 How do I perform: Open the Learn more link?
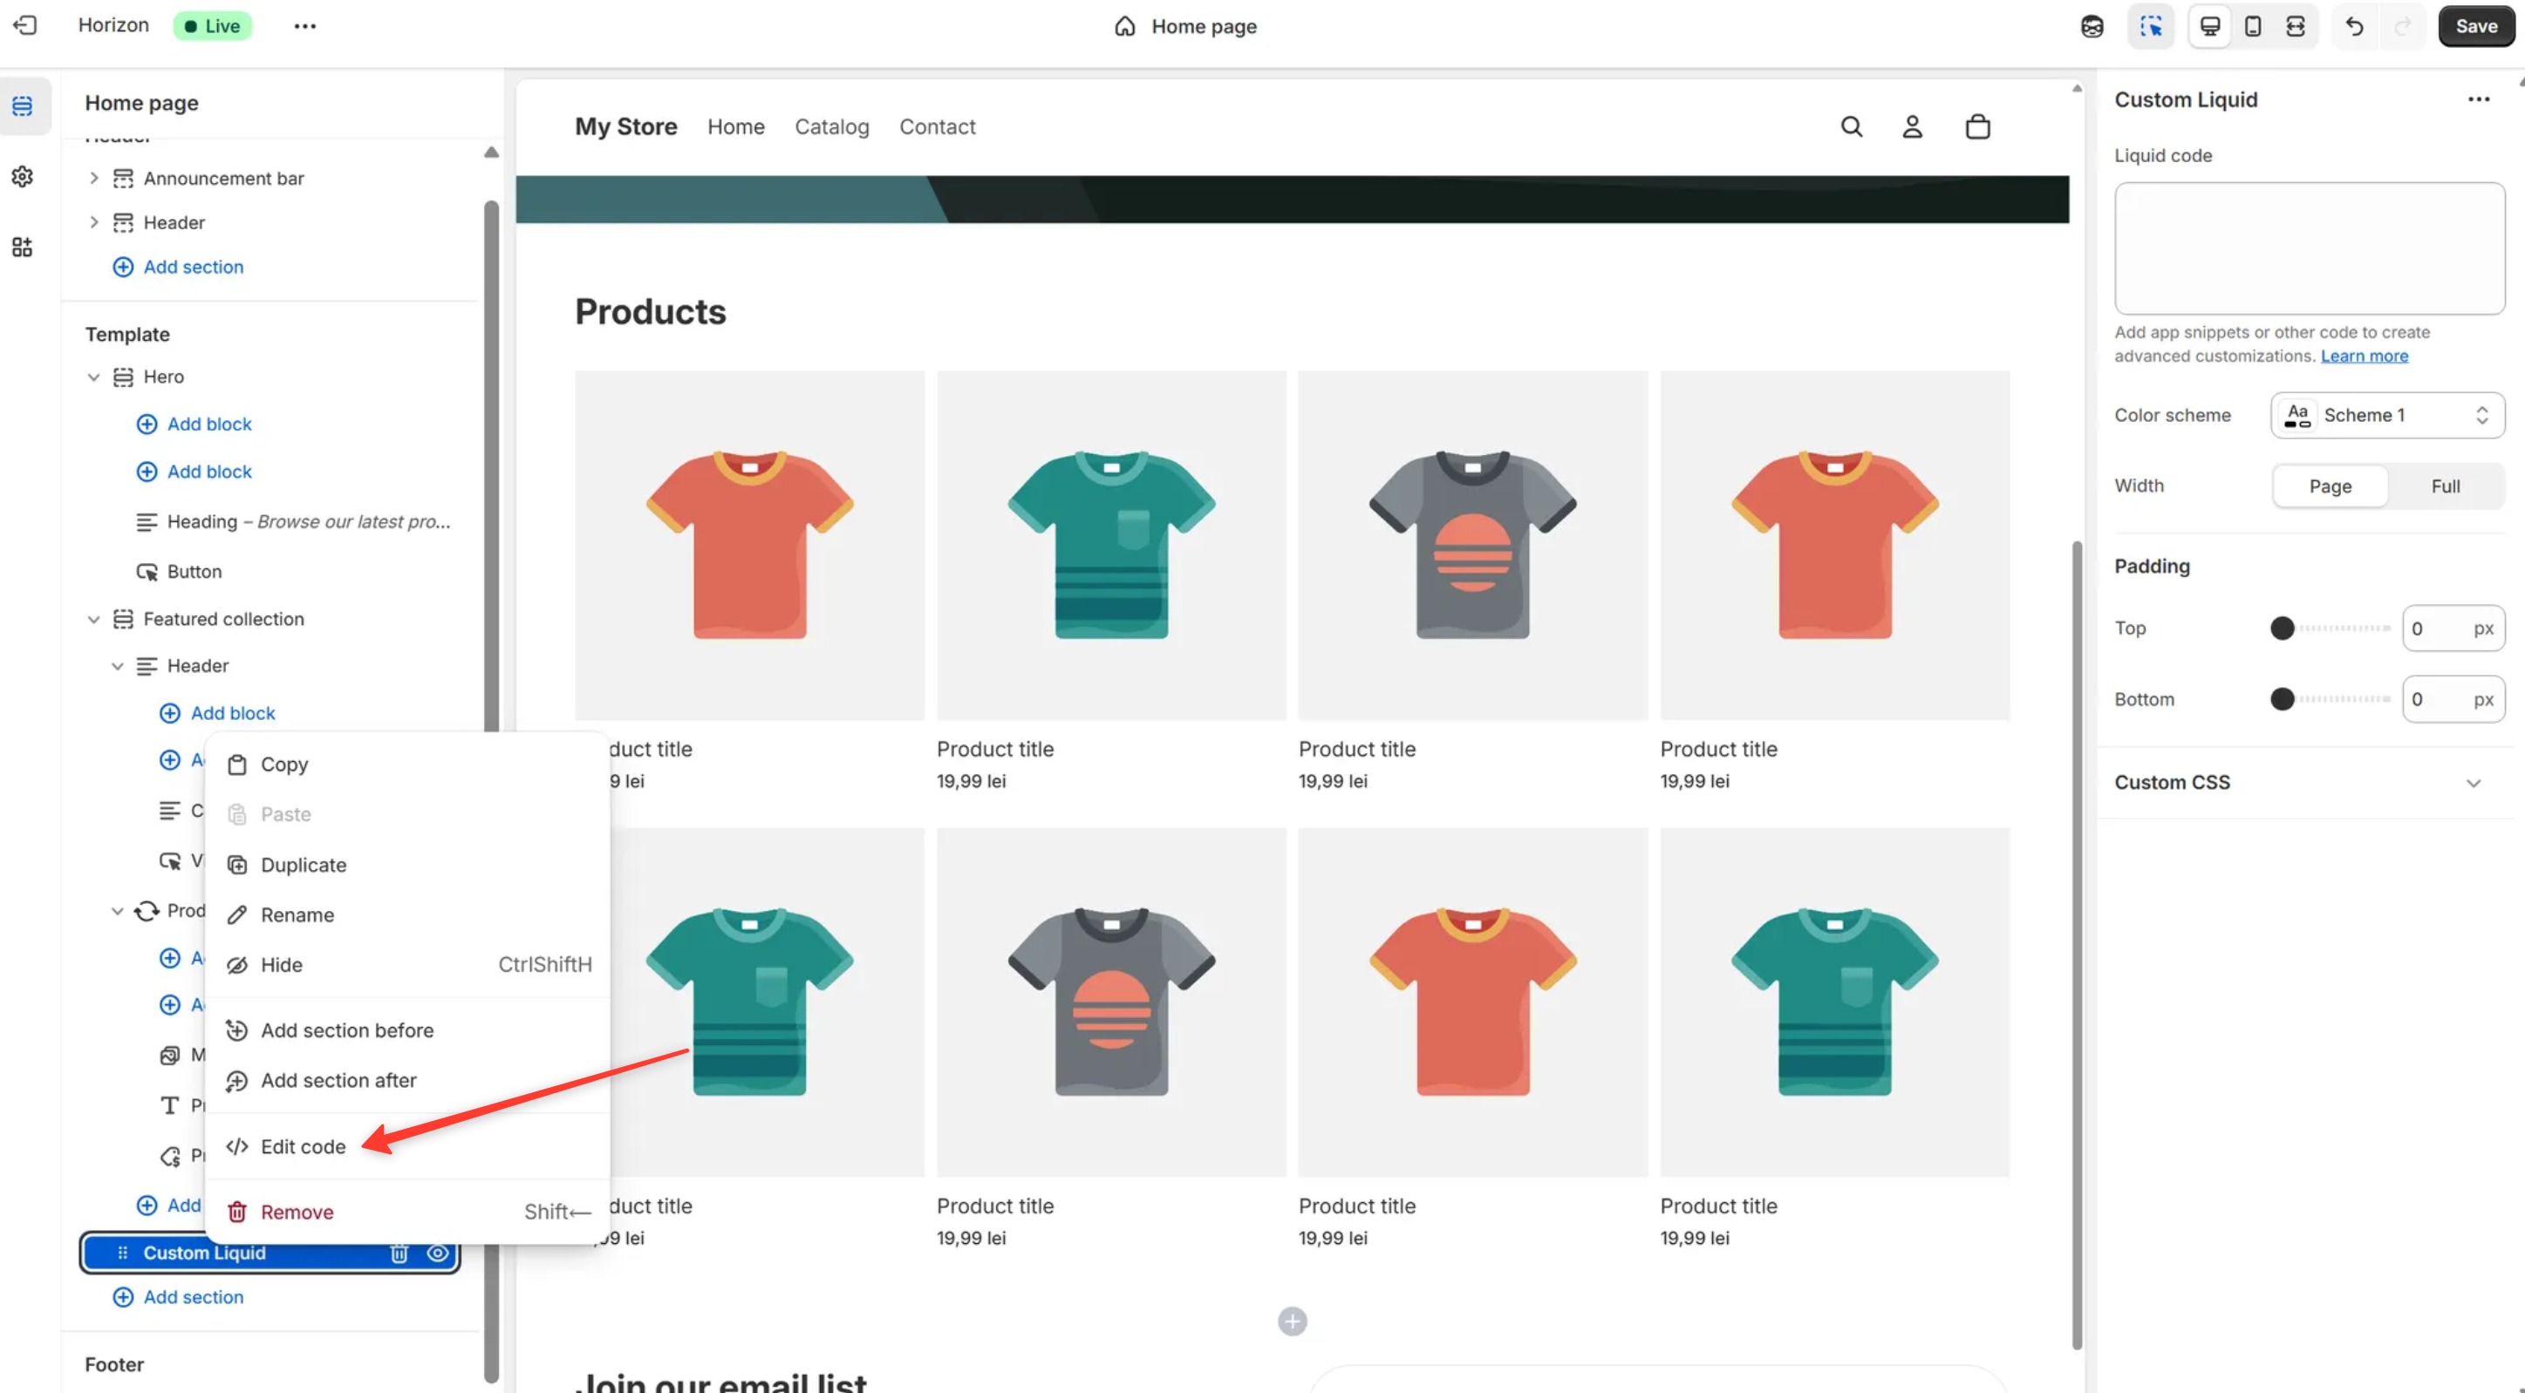coord(2364,356)
